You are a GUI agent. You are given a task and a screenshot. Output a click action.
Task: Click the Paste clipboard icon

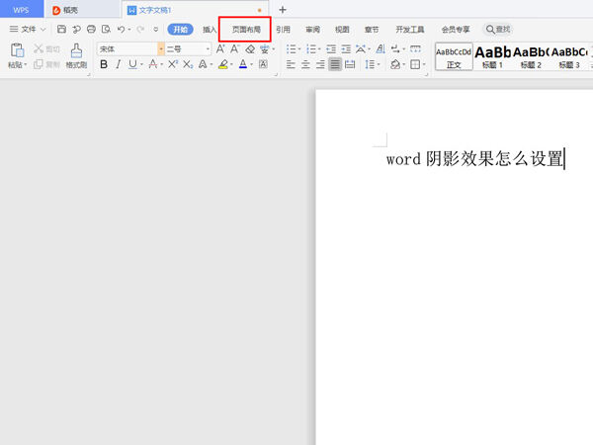pos(17,50)
